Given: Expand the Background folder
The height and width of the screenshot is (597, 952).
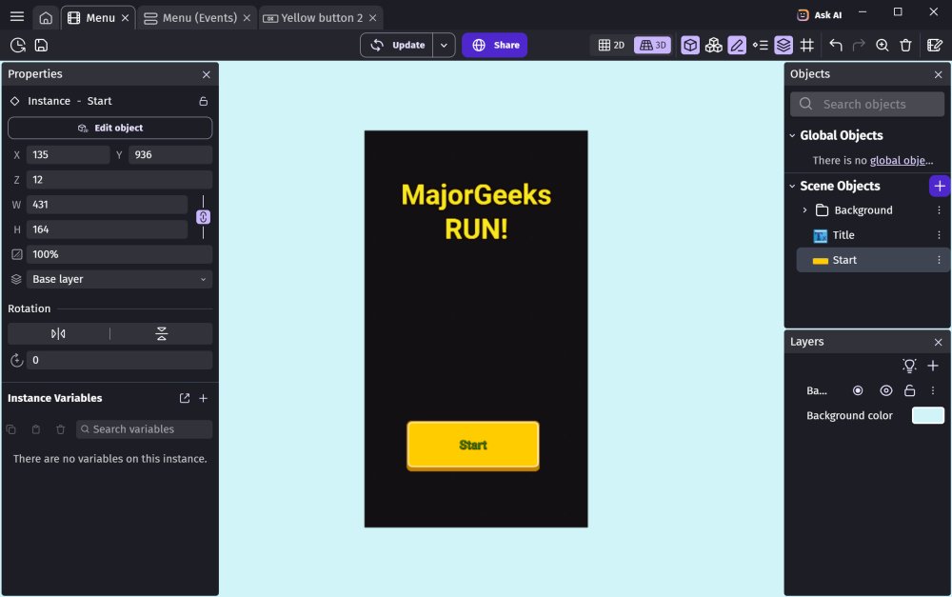Looking at the screenshot, I should (805, 210).
